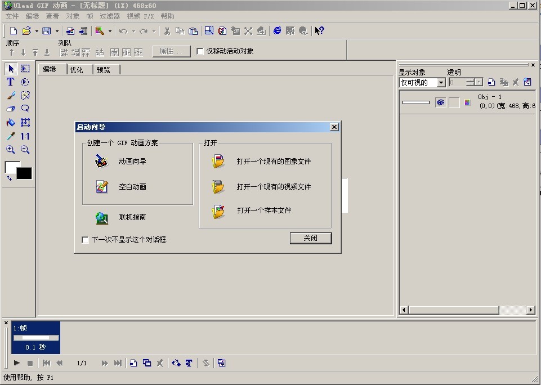
Task: Click the 属性 properties button
Action: 172,51
